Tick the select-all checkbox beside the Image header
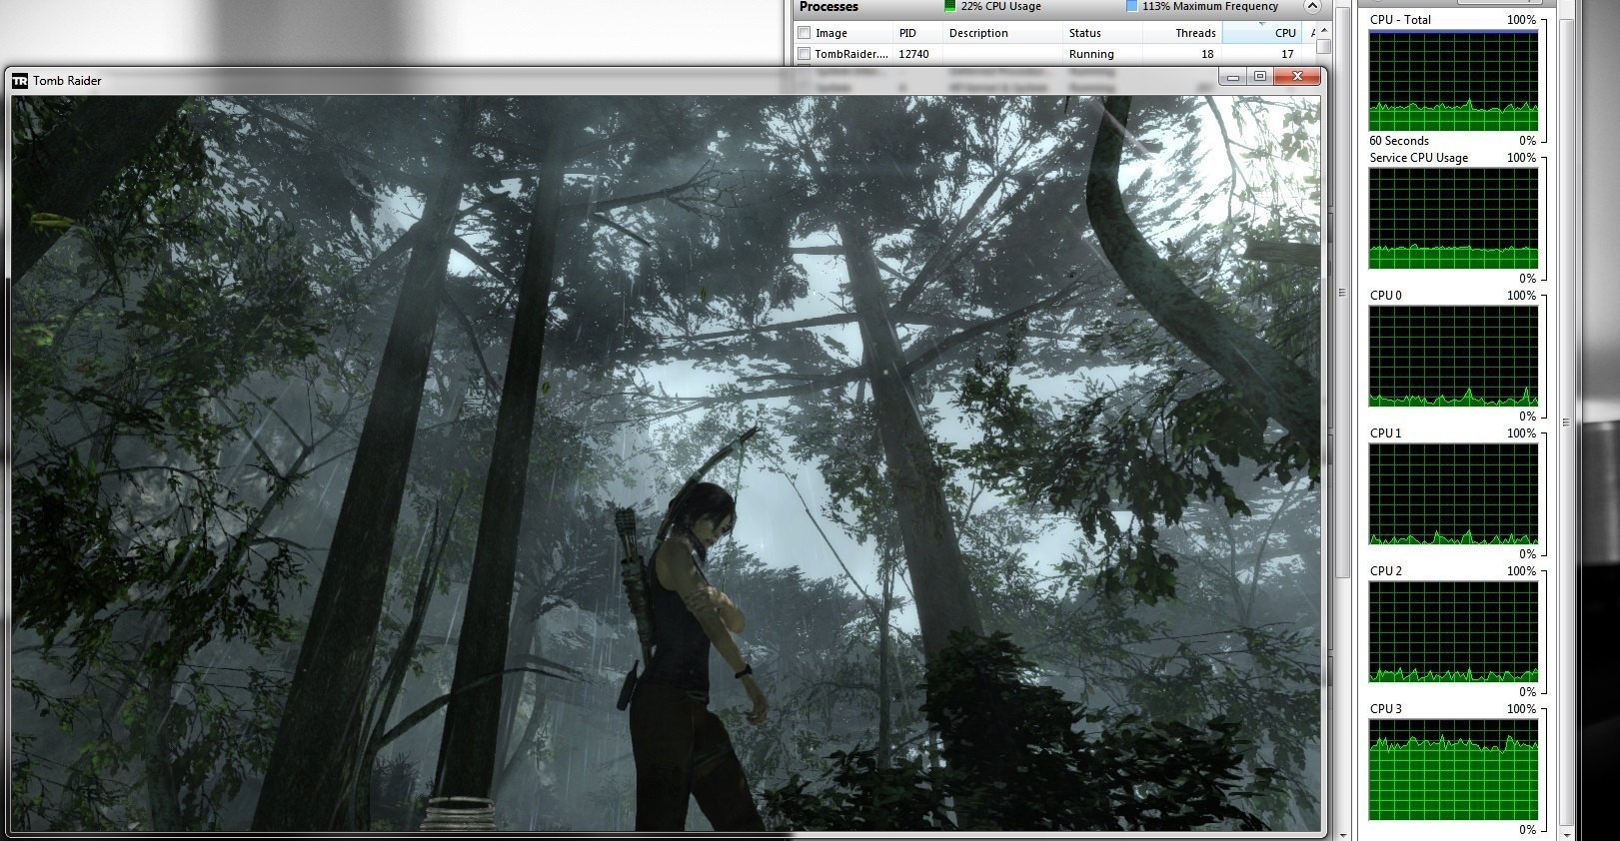This screenshot has width=1620, height=841. pos(805,33)
